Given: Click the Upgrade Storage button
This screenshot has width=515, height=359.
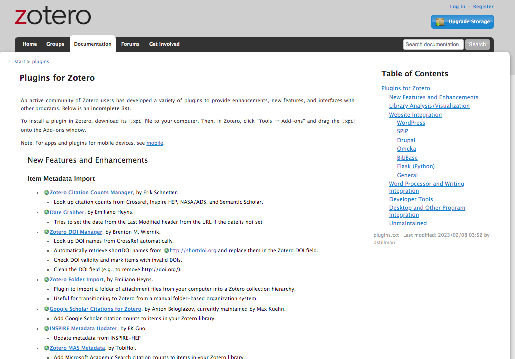Looking at the screenshot, I should (462, 22).
